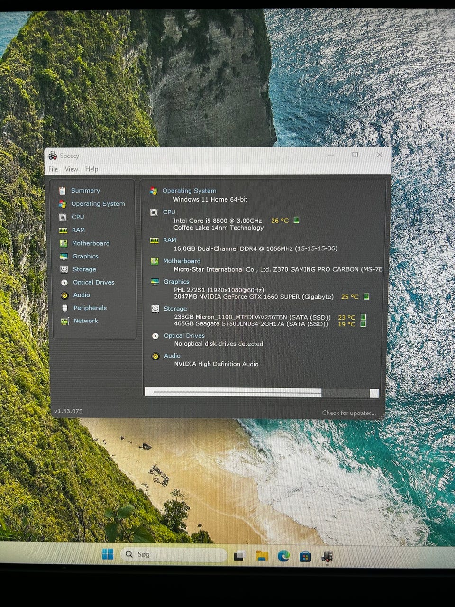Click the 'PHL 272S1 (1920x1080@60Hz)' text
Viewport: 455px width, 607px height.
[x=219, y=290]
